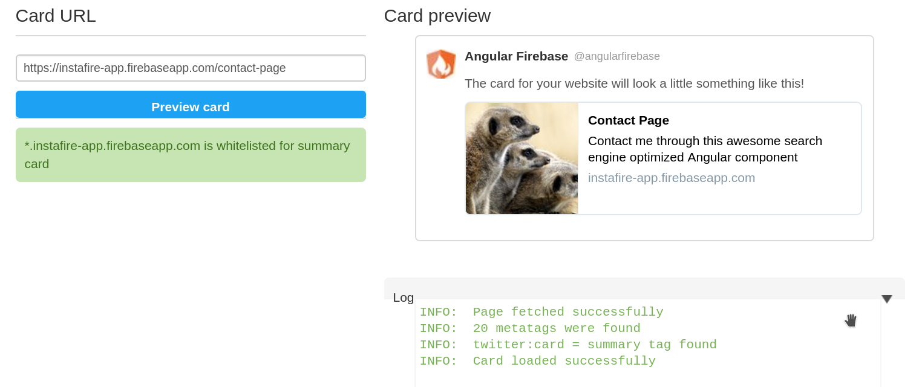Click the @angularfirebase handle
The height and width of the screenshot is (387, 919).
[616, 56]
